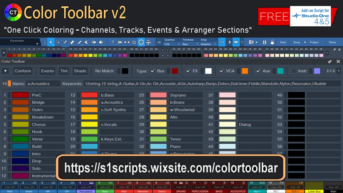Open the question mark help tool

(113, 42)
